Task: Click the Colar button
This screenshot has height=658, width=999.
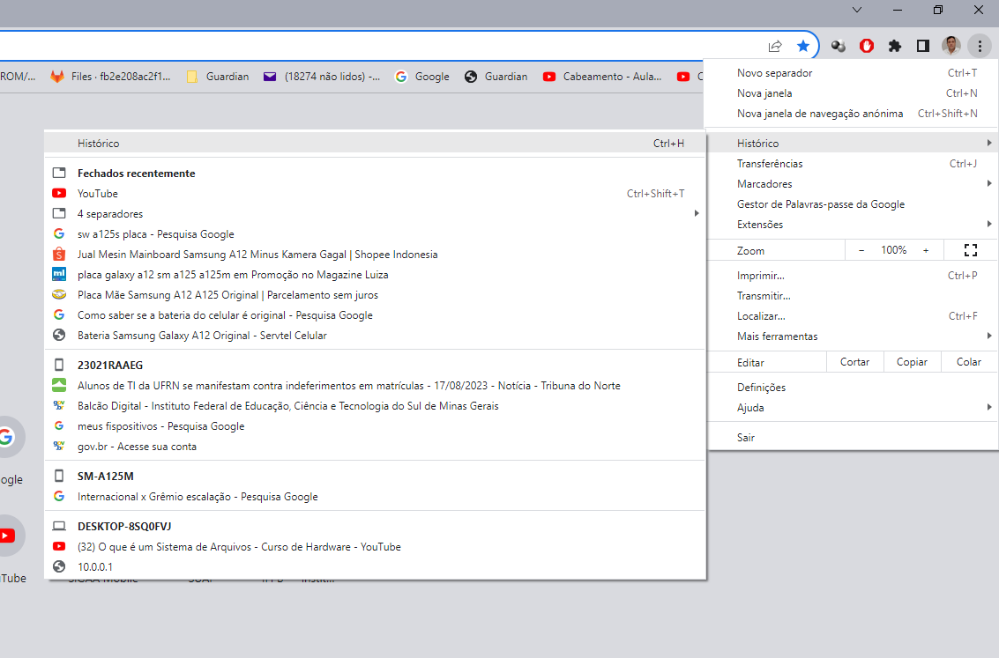Action: (x=968, y=362)
